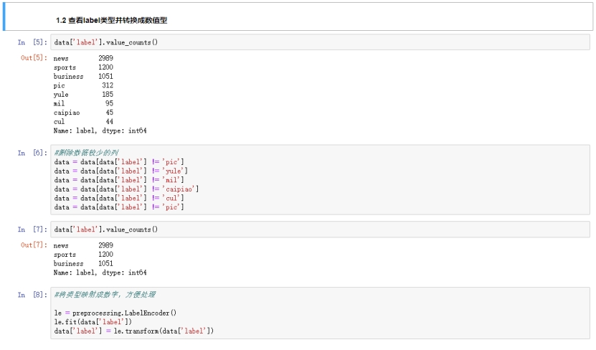This screenshot has height=350, width=596.
Task: Click the 'cul 44' output row
Action: point(83,122)
